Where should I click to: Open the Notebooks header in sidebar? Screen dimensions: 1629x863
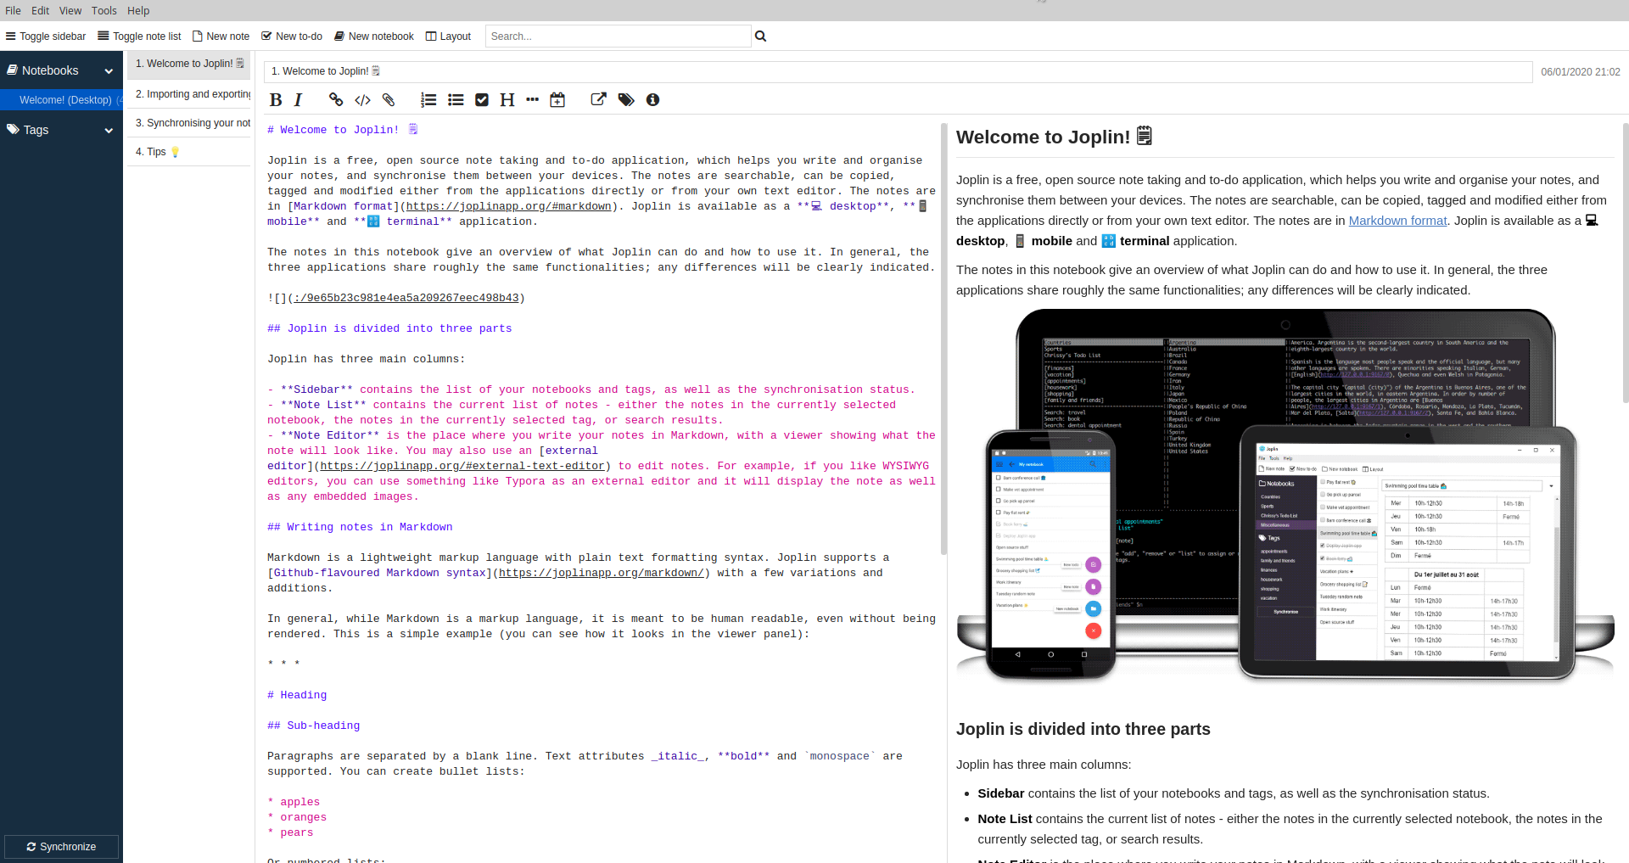tap(50, 70)
